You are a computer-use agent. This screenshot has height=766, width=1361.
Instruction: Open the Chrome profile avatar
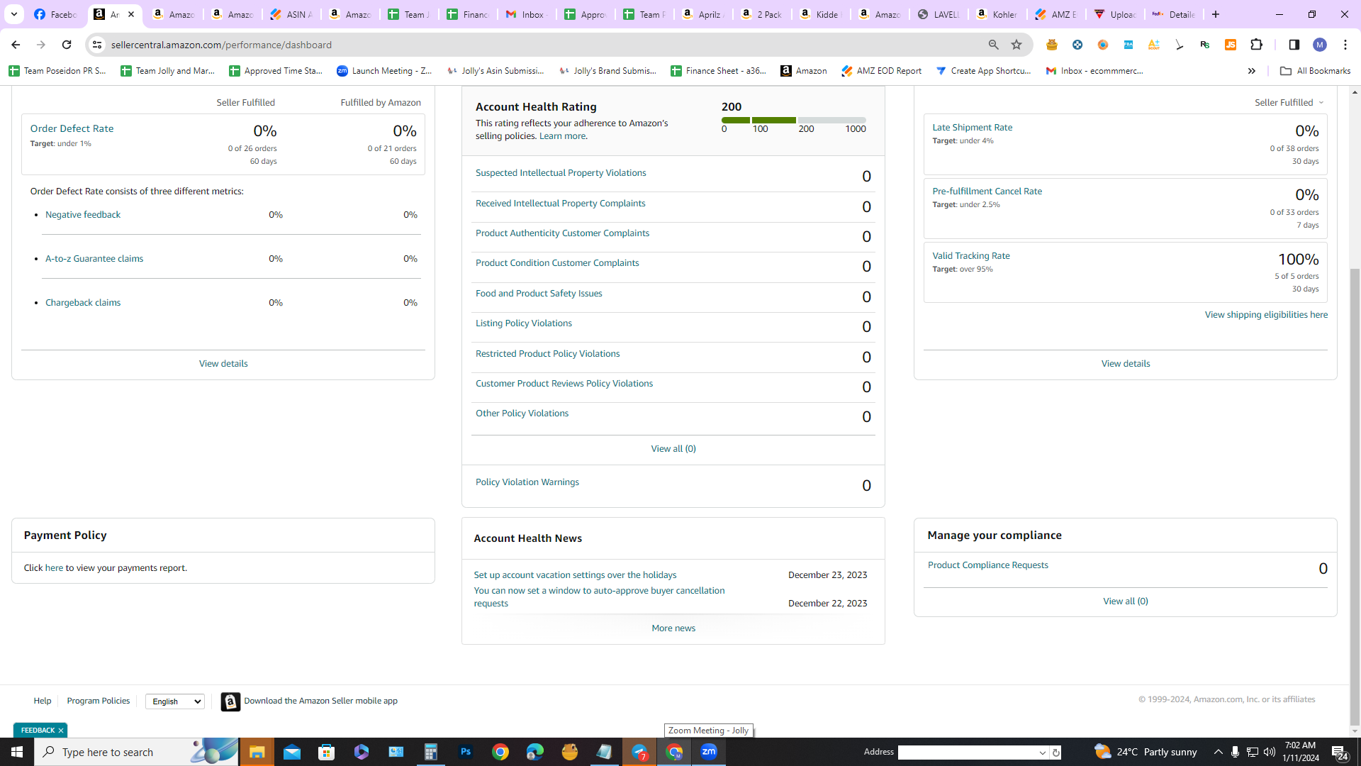(x=1320, y=45)
